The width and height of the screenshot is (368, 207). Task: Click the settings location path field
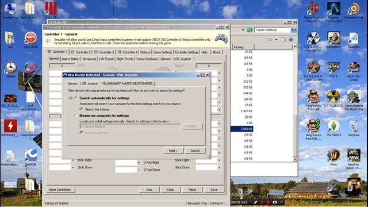pyautogui.click(x=131, y=126)
